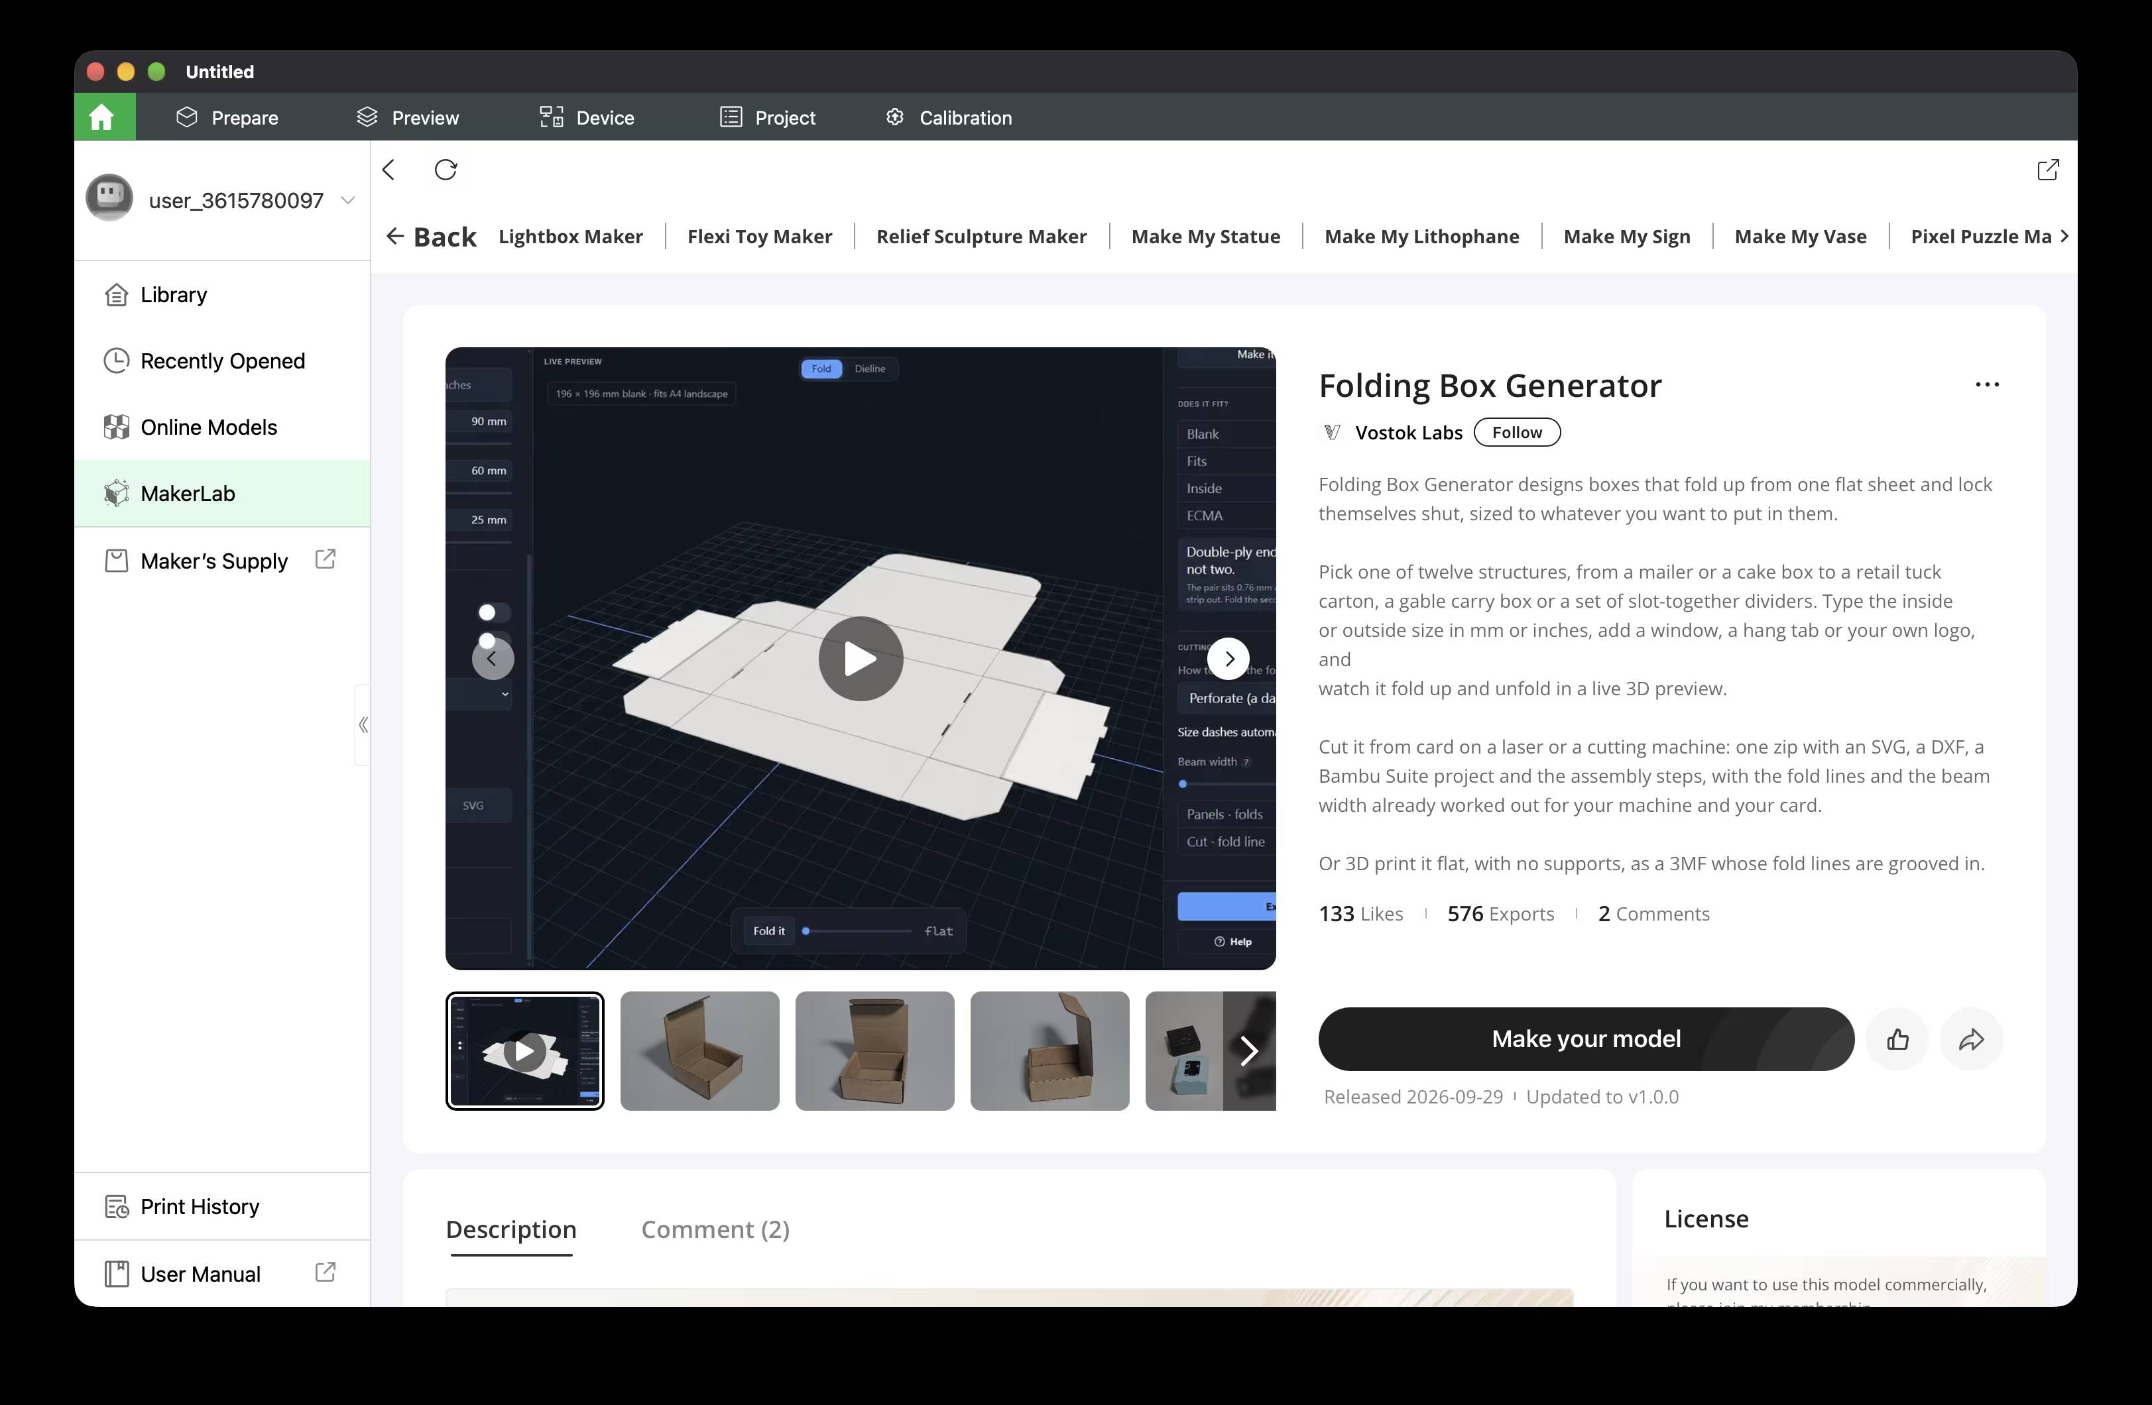Open the Device tab
Viewport: 2152px width, 1405px height.
tap(587, 117)
